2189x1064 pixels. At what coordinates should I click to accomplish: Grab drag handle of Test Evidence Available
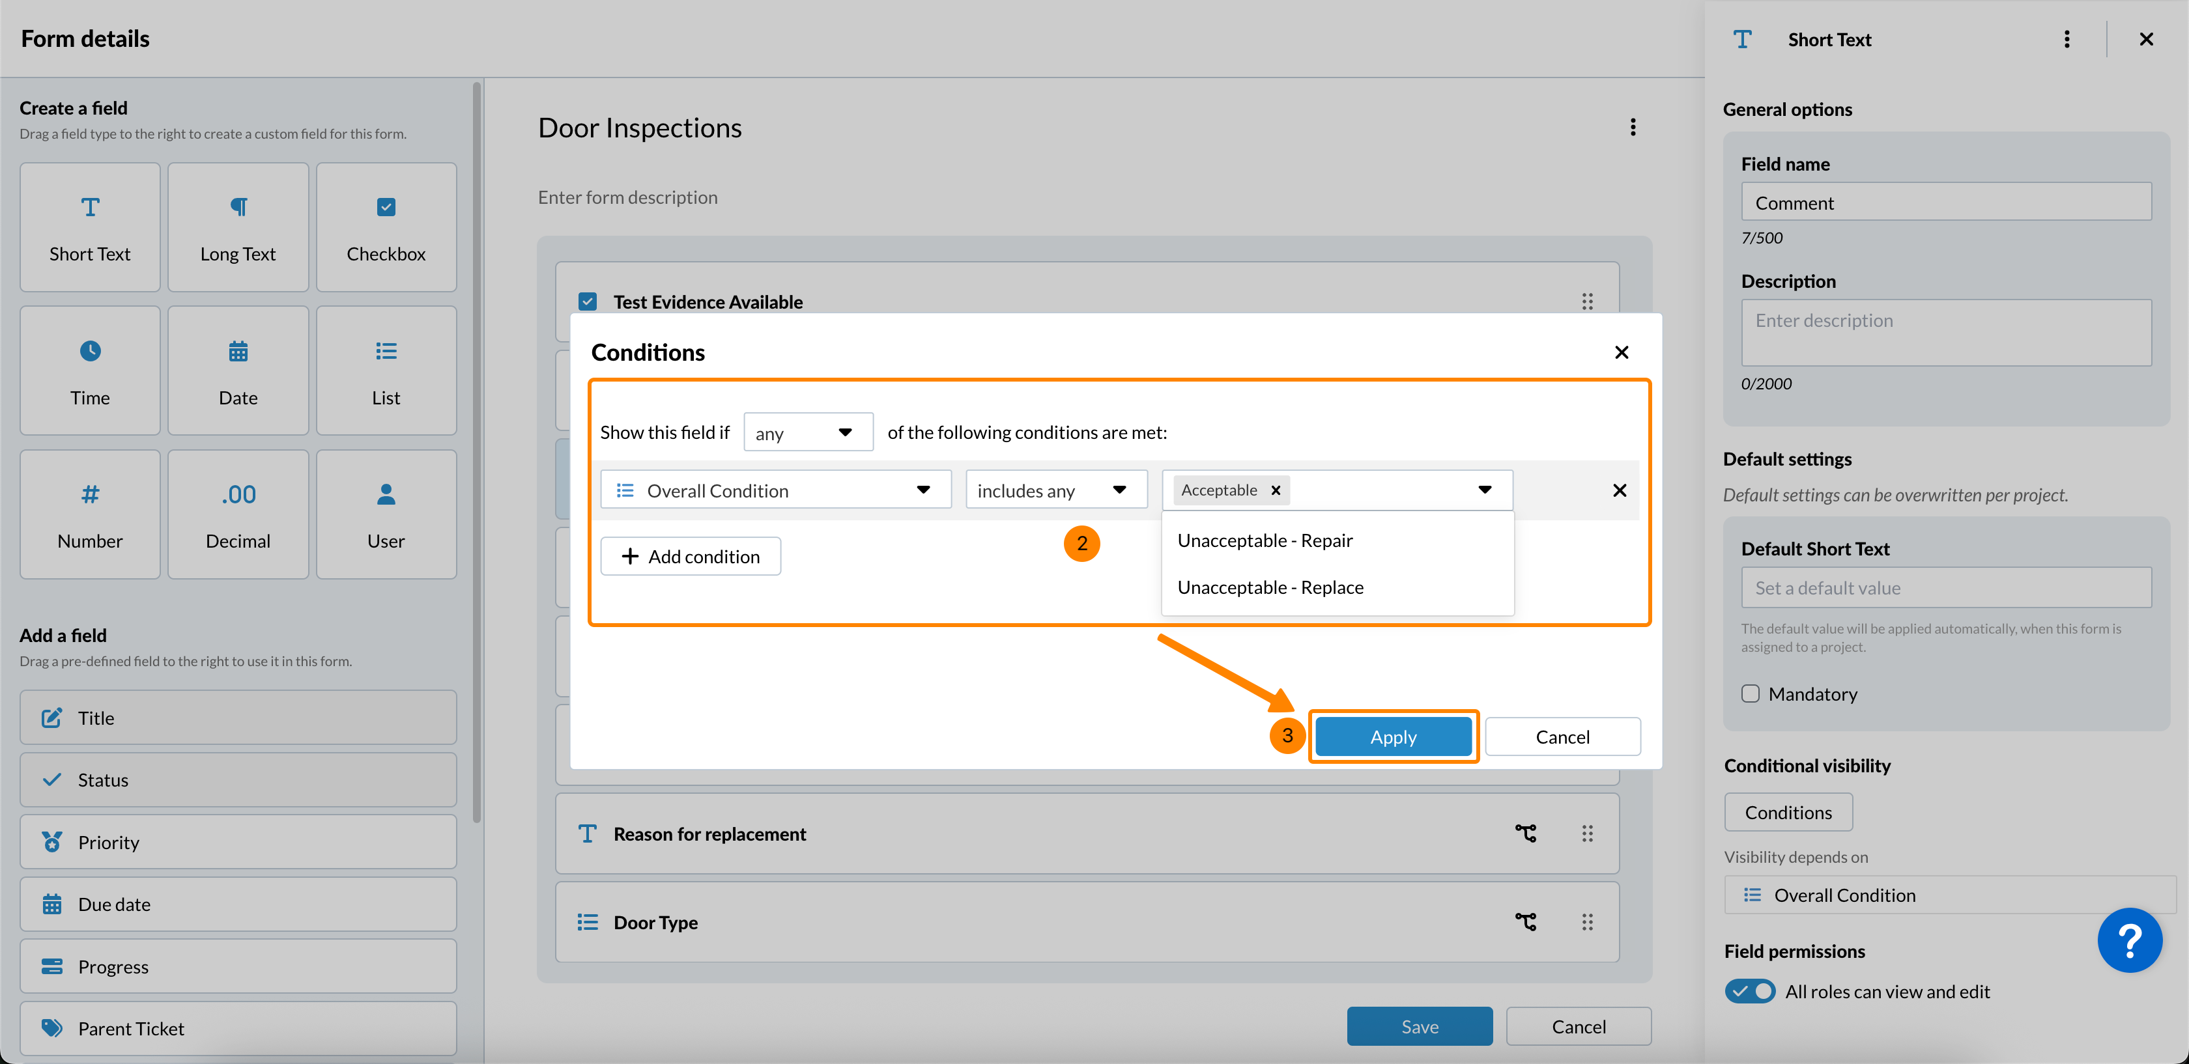[x=1586, y=301]
